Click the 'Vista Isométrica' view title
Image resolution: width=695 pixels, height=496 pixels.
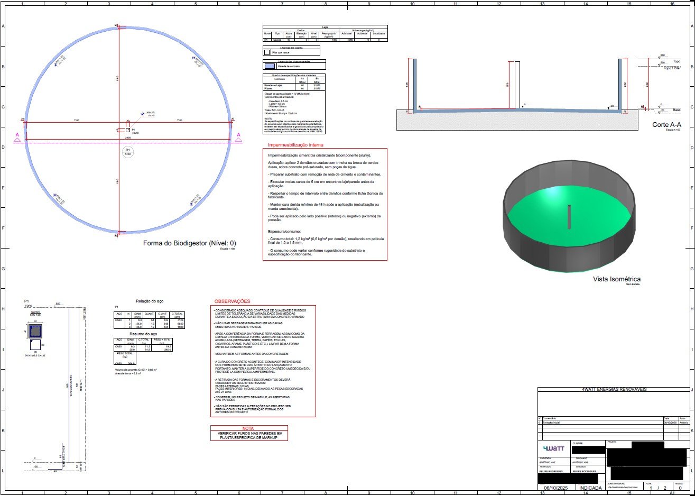(x=617, y=279)
